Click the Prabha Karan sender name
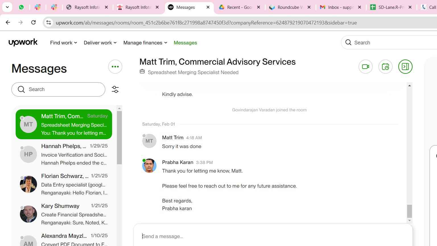Screen dimensions: 437x246 pyautogui.click(x=178, y=162)
